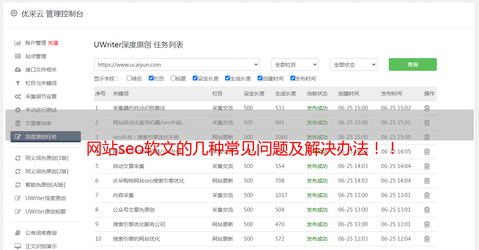The image size is (479, 250).
Task: Delete row 3 seo兵书 task
Action: pos(427,137)
